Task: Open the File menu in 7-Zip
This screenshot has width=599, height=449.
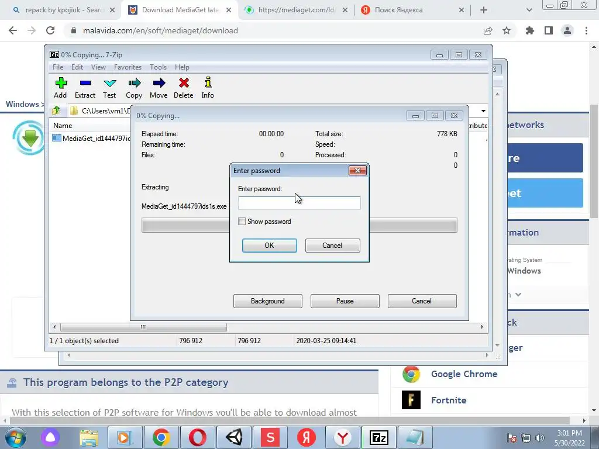Action: click(58, 67)
